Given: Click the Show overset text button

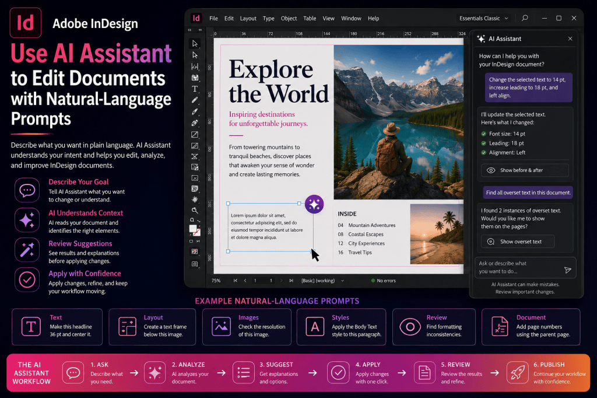Looking at the screenshot, I should click(x=518, y=242).
